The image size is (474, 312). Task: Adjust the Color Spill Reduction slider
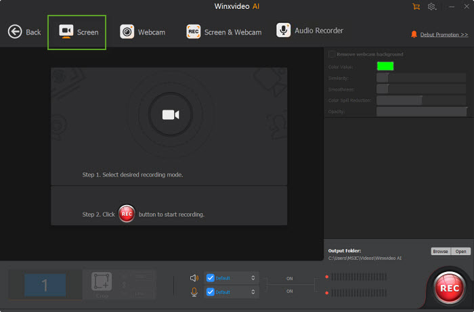click(421, 100)
